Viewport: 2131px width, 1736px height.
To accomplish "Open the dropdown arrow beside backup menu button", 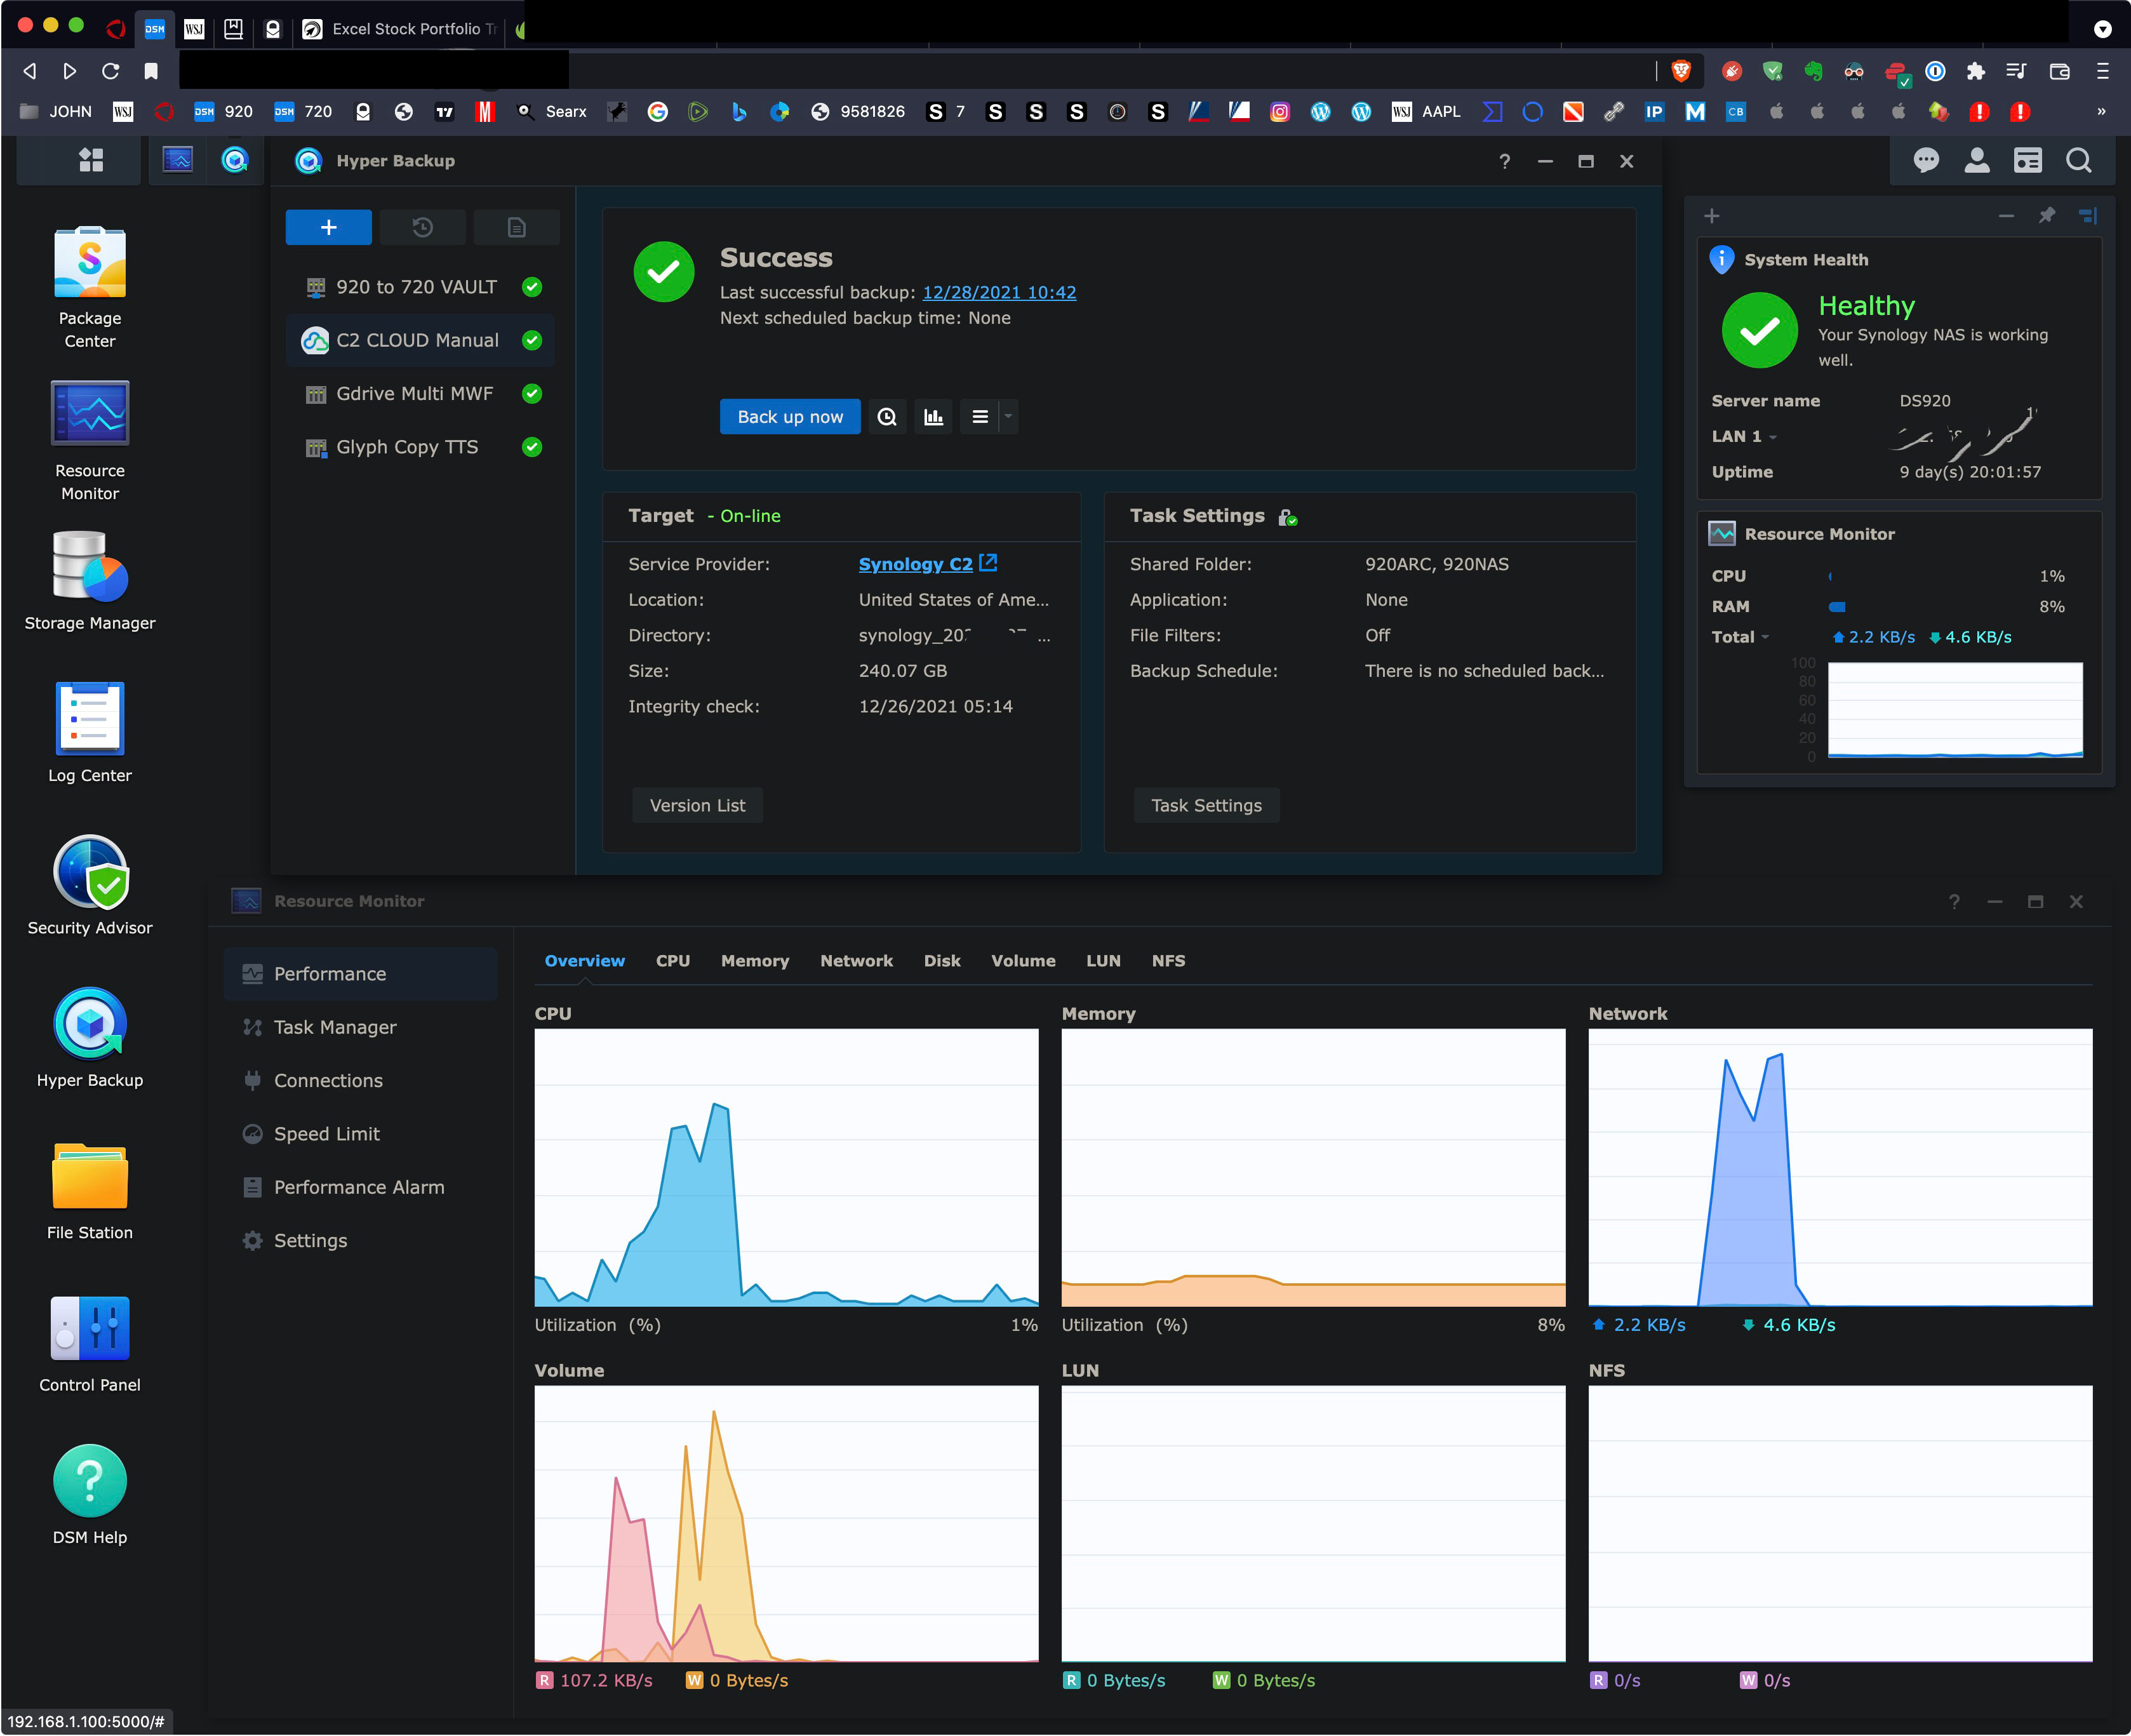I will tap(1008, 417).
